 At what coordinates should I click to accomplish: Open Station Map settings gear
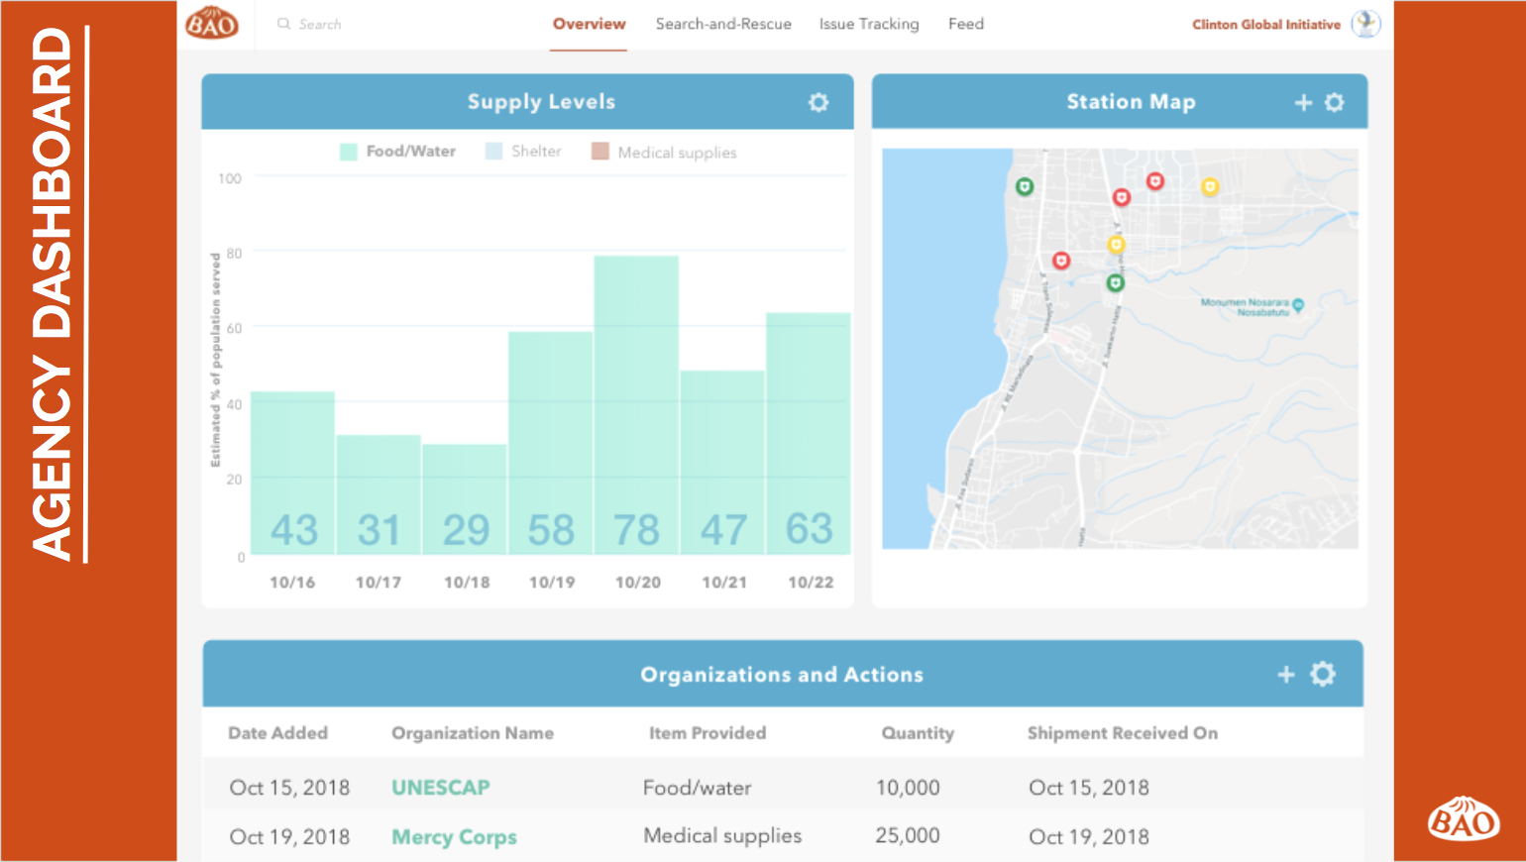1335,102
